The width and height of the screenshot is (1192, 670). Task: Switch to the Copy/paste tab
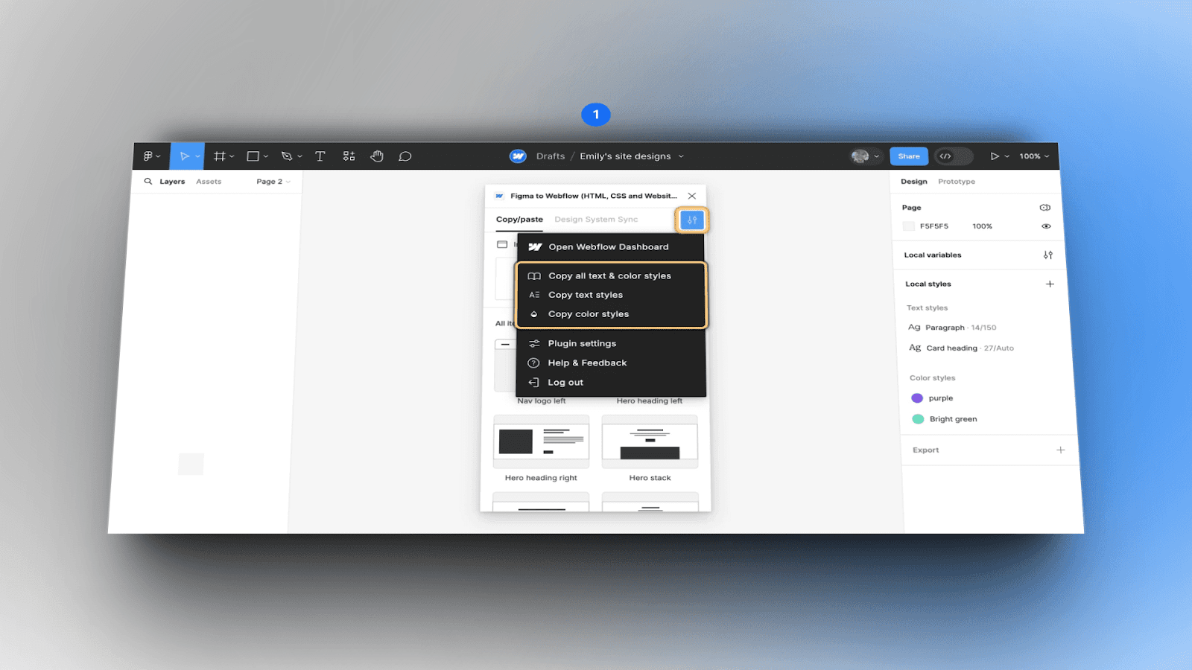click(x=519, y=220)
